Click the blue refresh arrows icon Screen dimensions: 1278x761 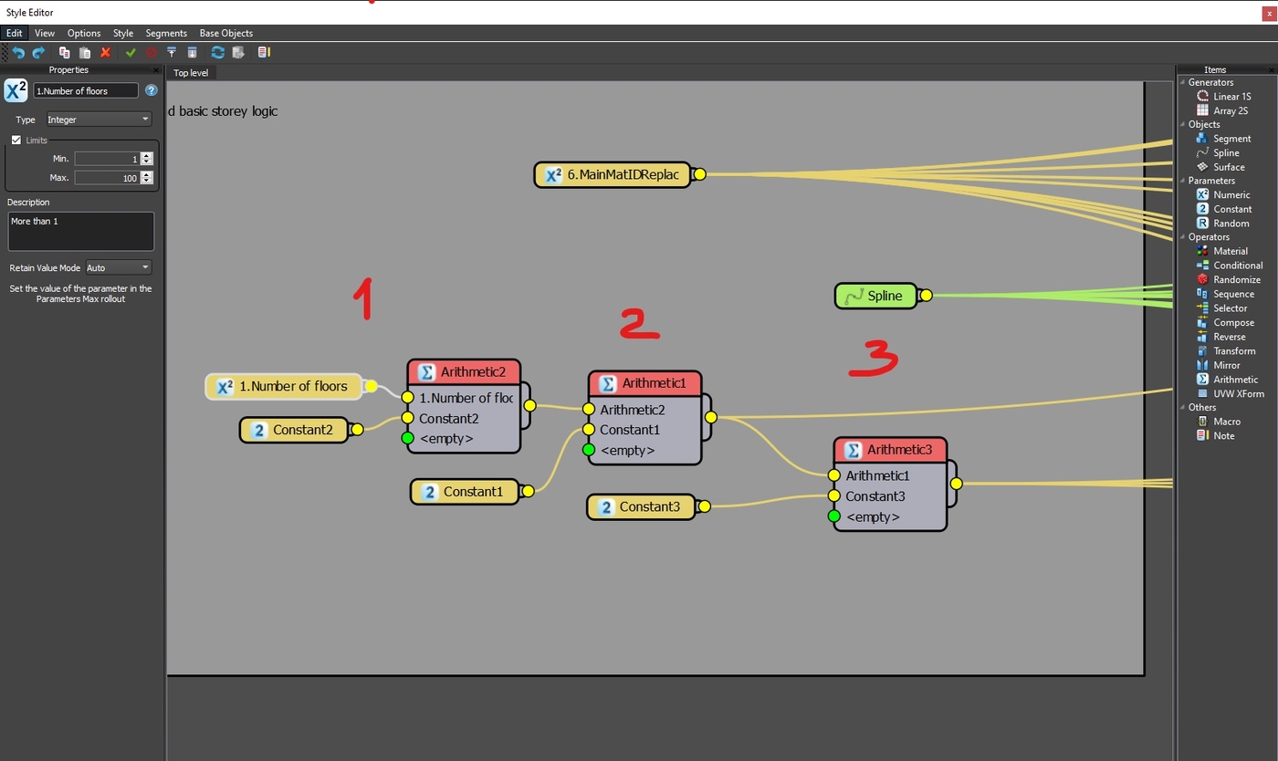click(217, 53)
